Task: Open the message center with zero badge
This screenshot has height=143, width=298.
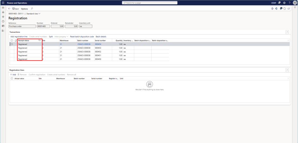Action: click(x=281, y=9)
